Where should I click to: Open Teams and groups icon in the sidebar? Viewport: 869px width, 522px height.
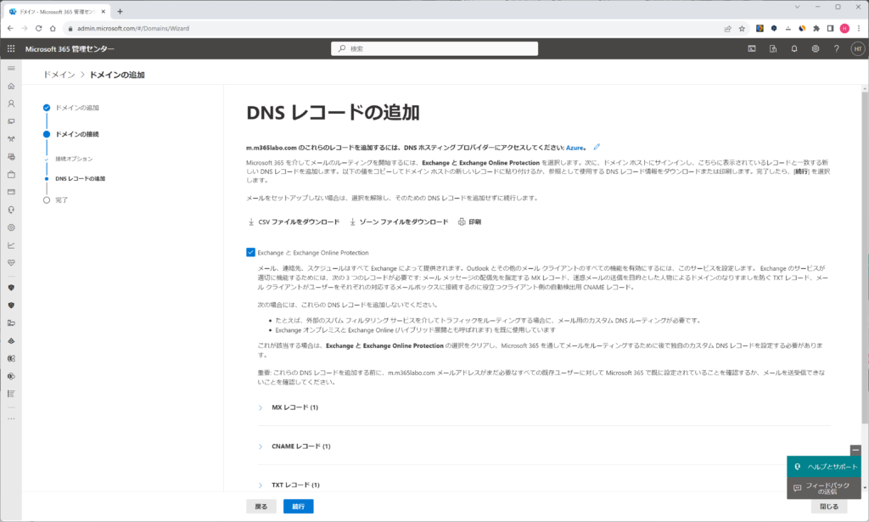pos(11,139)
